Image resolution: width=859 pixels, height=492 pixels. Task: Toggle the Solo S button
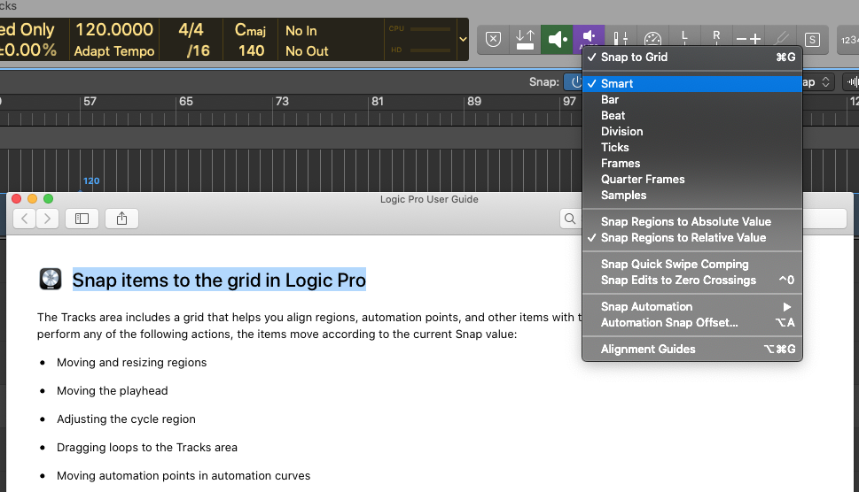point(812,39)
